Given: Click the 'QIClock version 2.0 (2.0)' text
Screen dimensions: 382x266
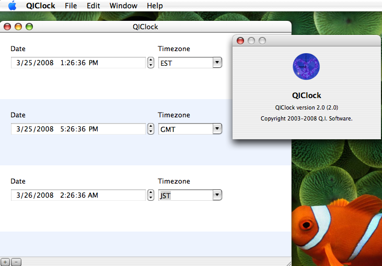Looking at the screenshot, I should 306,107.
